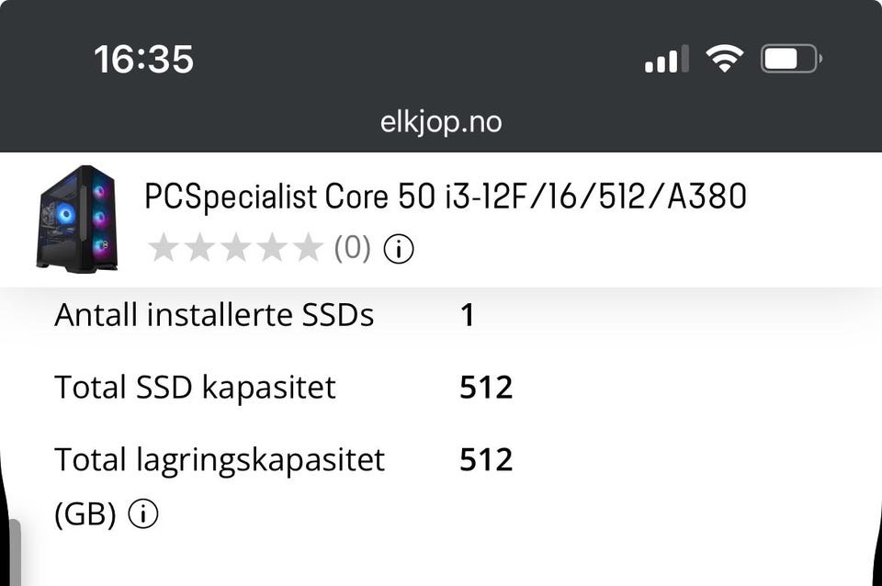The image size is (882, 586).
Task: Select the second rating star
Action: (199, 248)
